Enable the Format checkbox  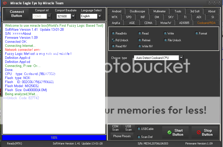[x=197, y=33]
